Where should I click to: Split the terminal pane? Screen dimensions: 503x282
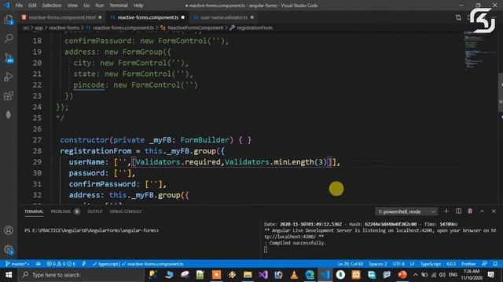458,211
